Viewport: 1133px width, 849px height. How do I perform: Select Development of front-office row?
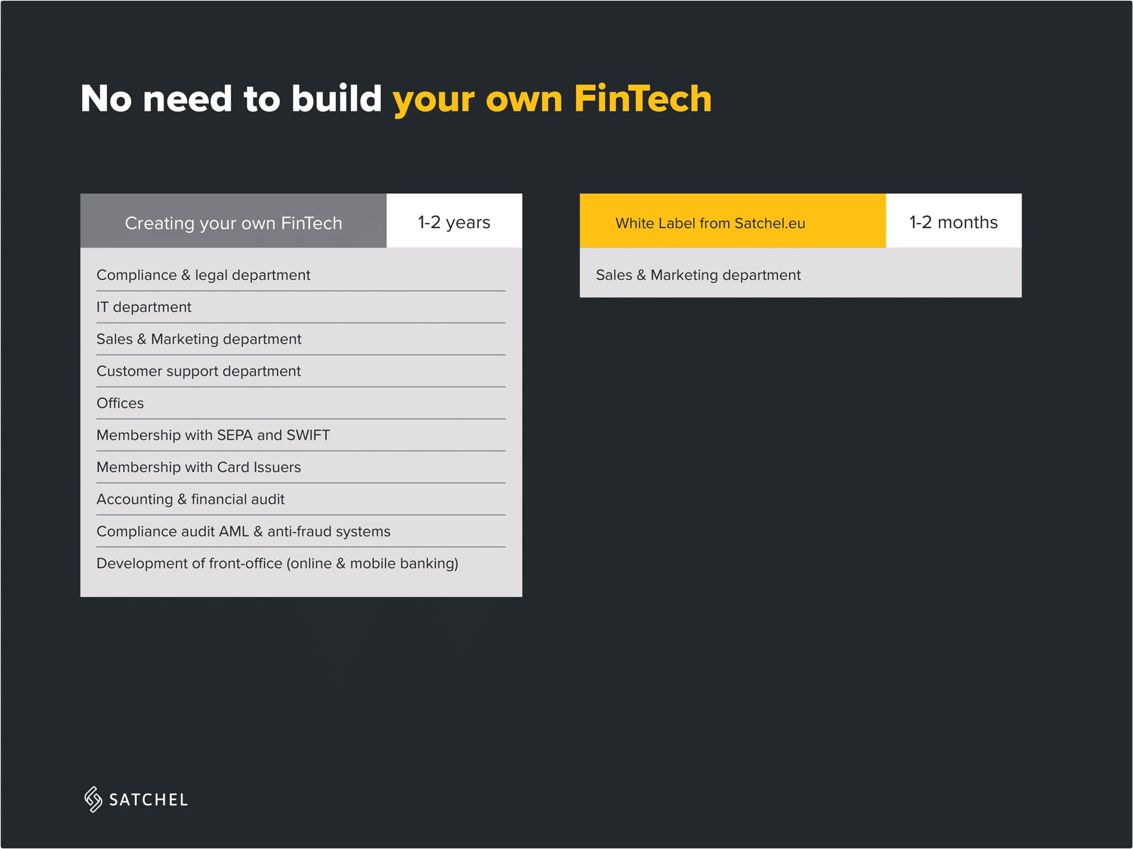coord(277,564)
